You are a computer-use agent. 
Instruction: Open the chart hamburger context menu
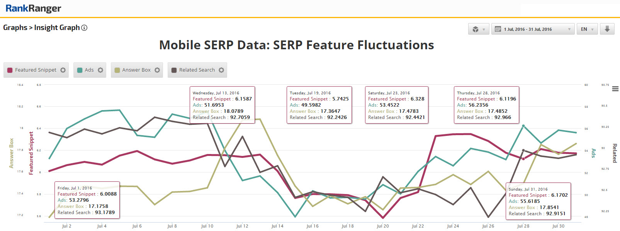tap(615, 89)
